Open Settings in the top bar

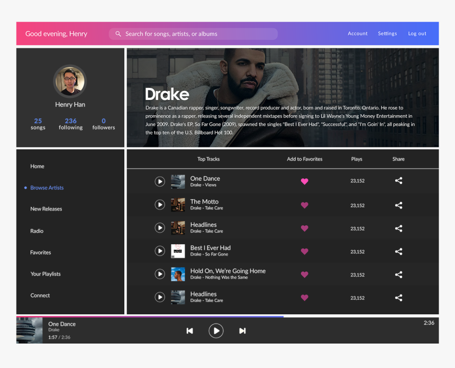pos(387,33)
